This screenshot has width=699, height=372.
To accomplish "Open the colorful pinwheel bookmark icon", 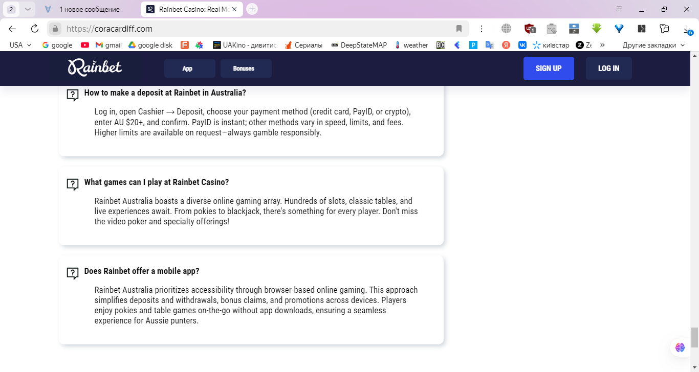I will pos(199,45).
